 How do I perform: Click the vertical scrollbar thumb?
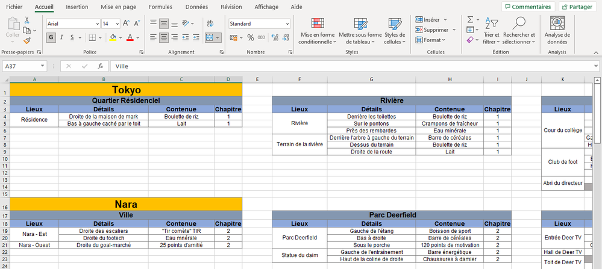pyautogui.click(x=597, y=113)
